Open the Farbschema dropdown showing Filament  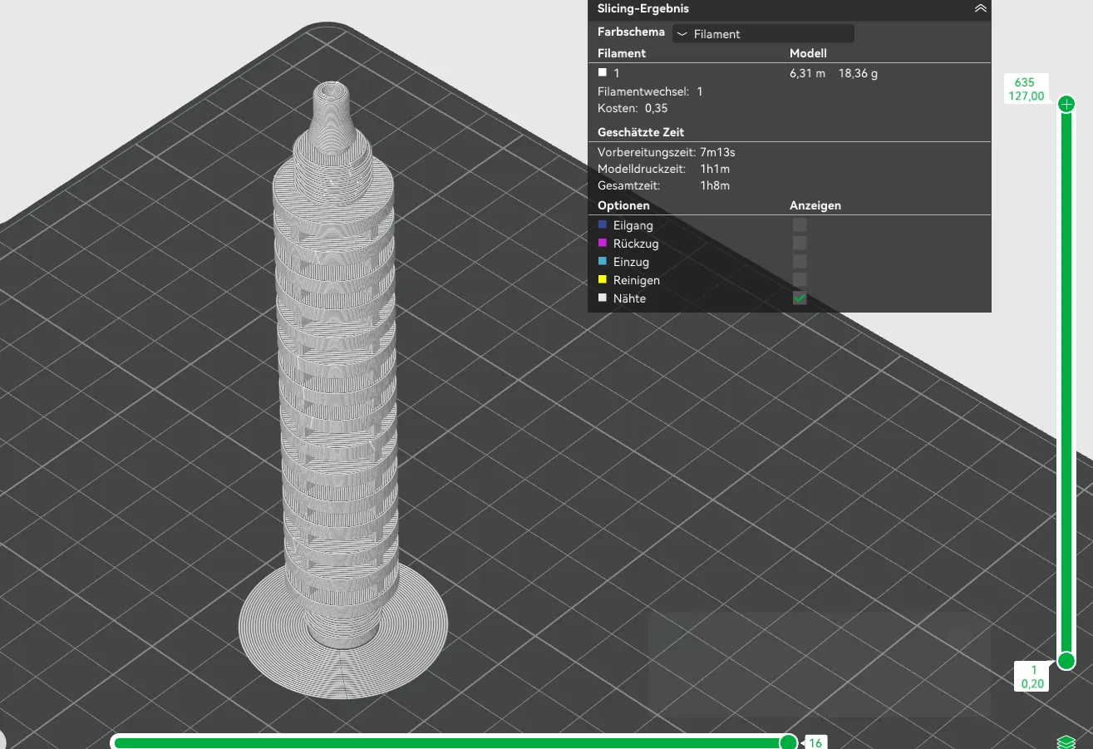pyautogui.click(x=763, y=34)
